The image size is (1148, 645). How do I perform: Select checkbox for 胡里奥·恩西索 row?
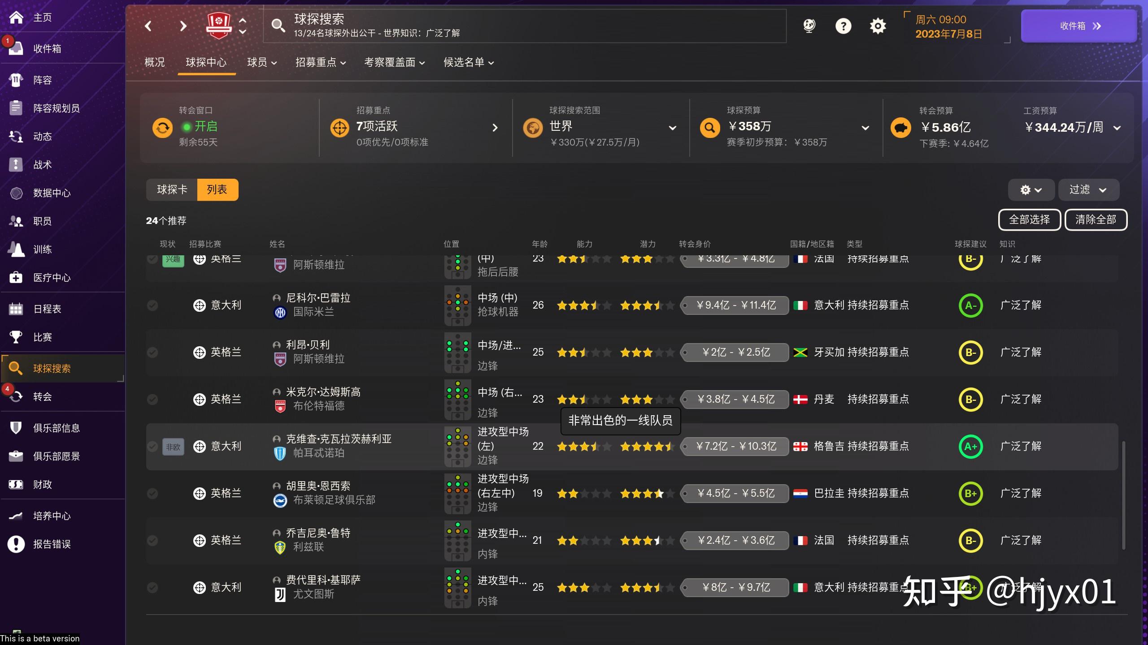coord(152,493)
